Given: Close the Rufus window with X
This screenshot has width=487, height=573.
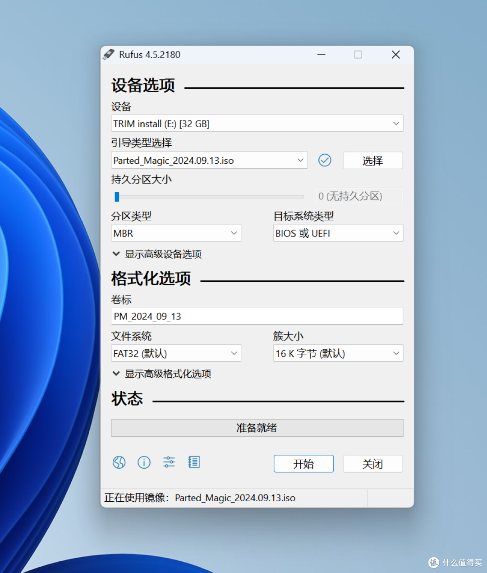Looking at the screenshot, I should (x=396, y=55).
